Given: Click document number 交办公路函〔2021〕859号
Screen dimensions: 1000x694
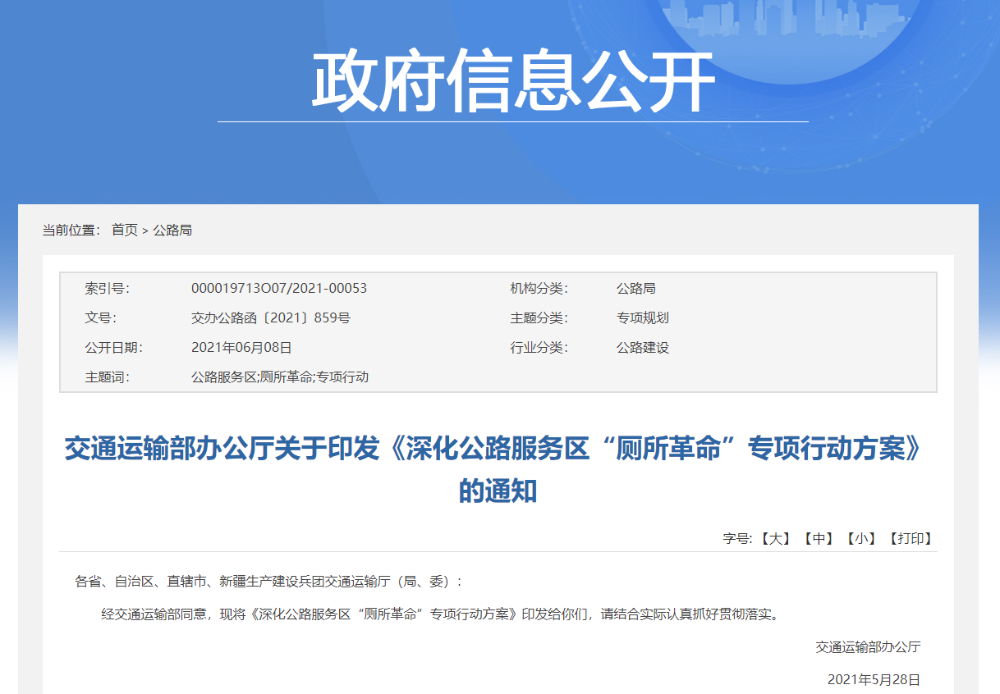Looking at the screenshot, I should pos(271,318).
